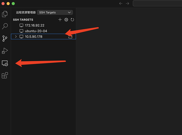
Task: Open the Explorer view in activity bar
Action: 5,14
